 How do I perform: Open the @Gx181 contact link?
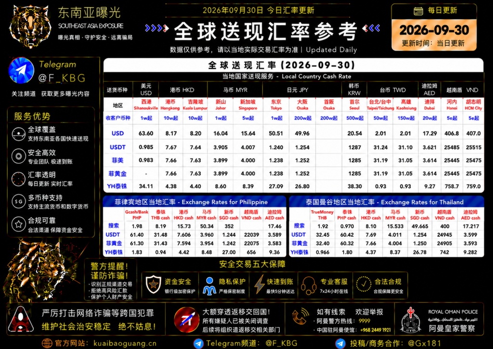click(x=425, y=343)
